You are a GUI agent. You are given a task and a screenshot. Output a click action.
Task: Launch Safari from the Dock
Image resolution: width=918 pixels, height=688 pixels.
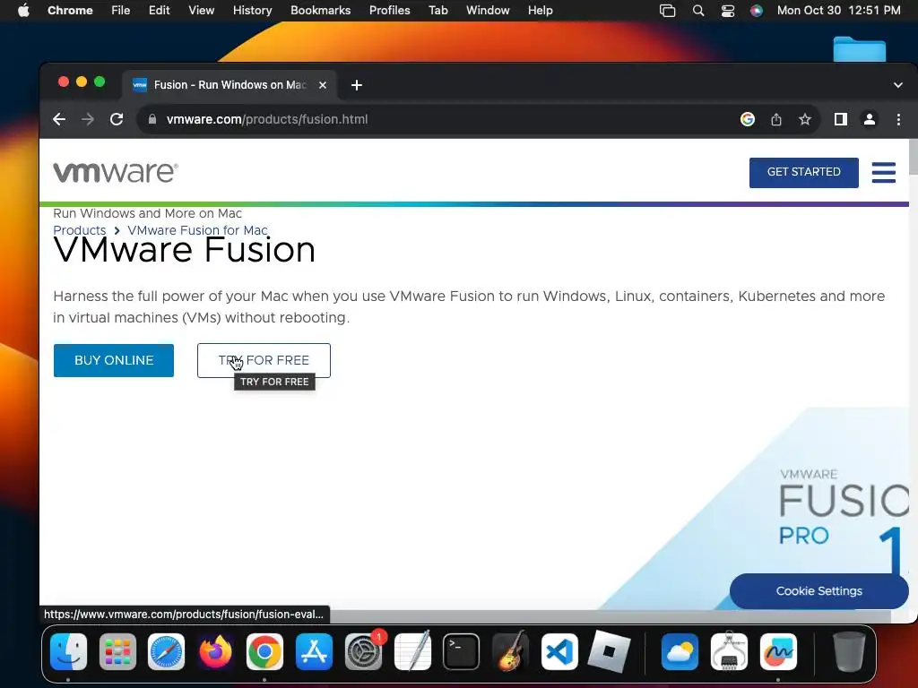(x=166, y=651)
